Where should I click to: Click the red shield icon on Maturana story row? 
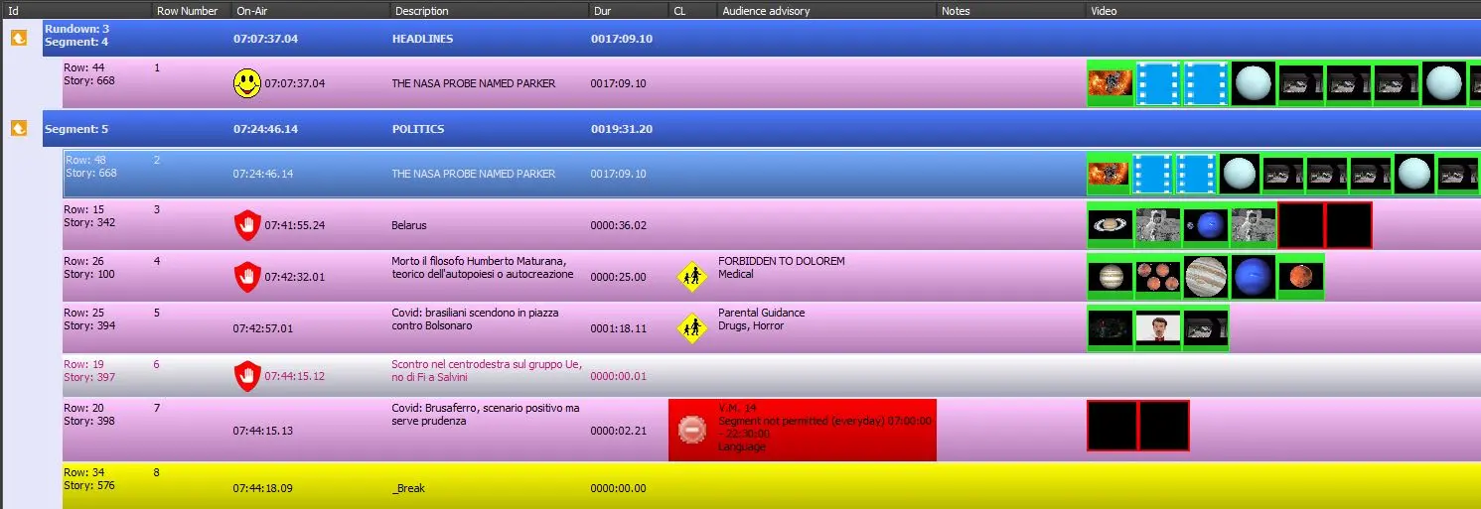pyautogui.click(x=247, y=277)
